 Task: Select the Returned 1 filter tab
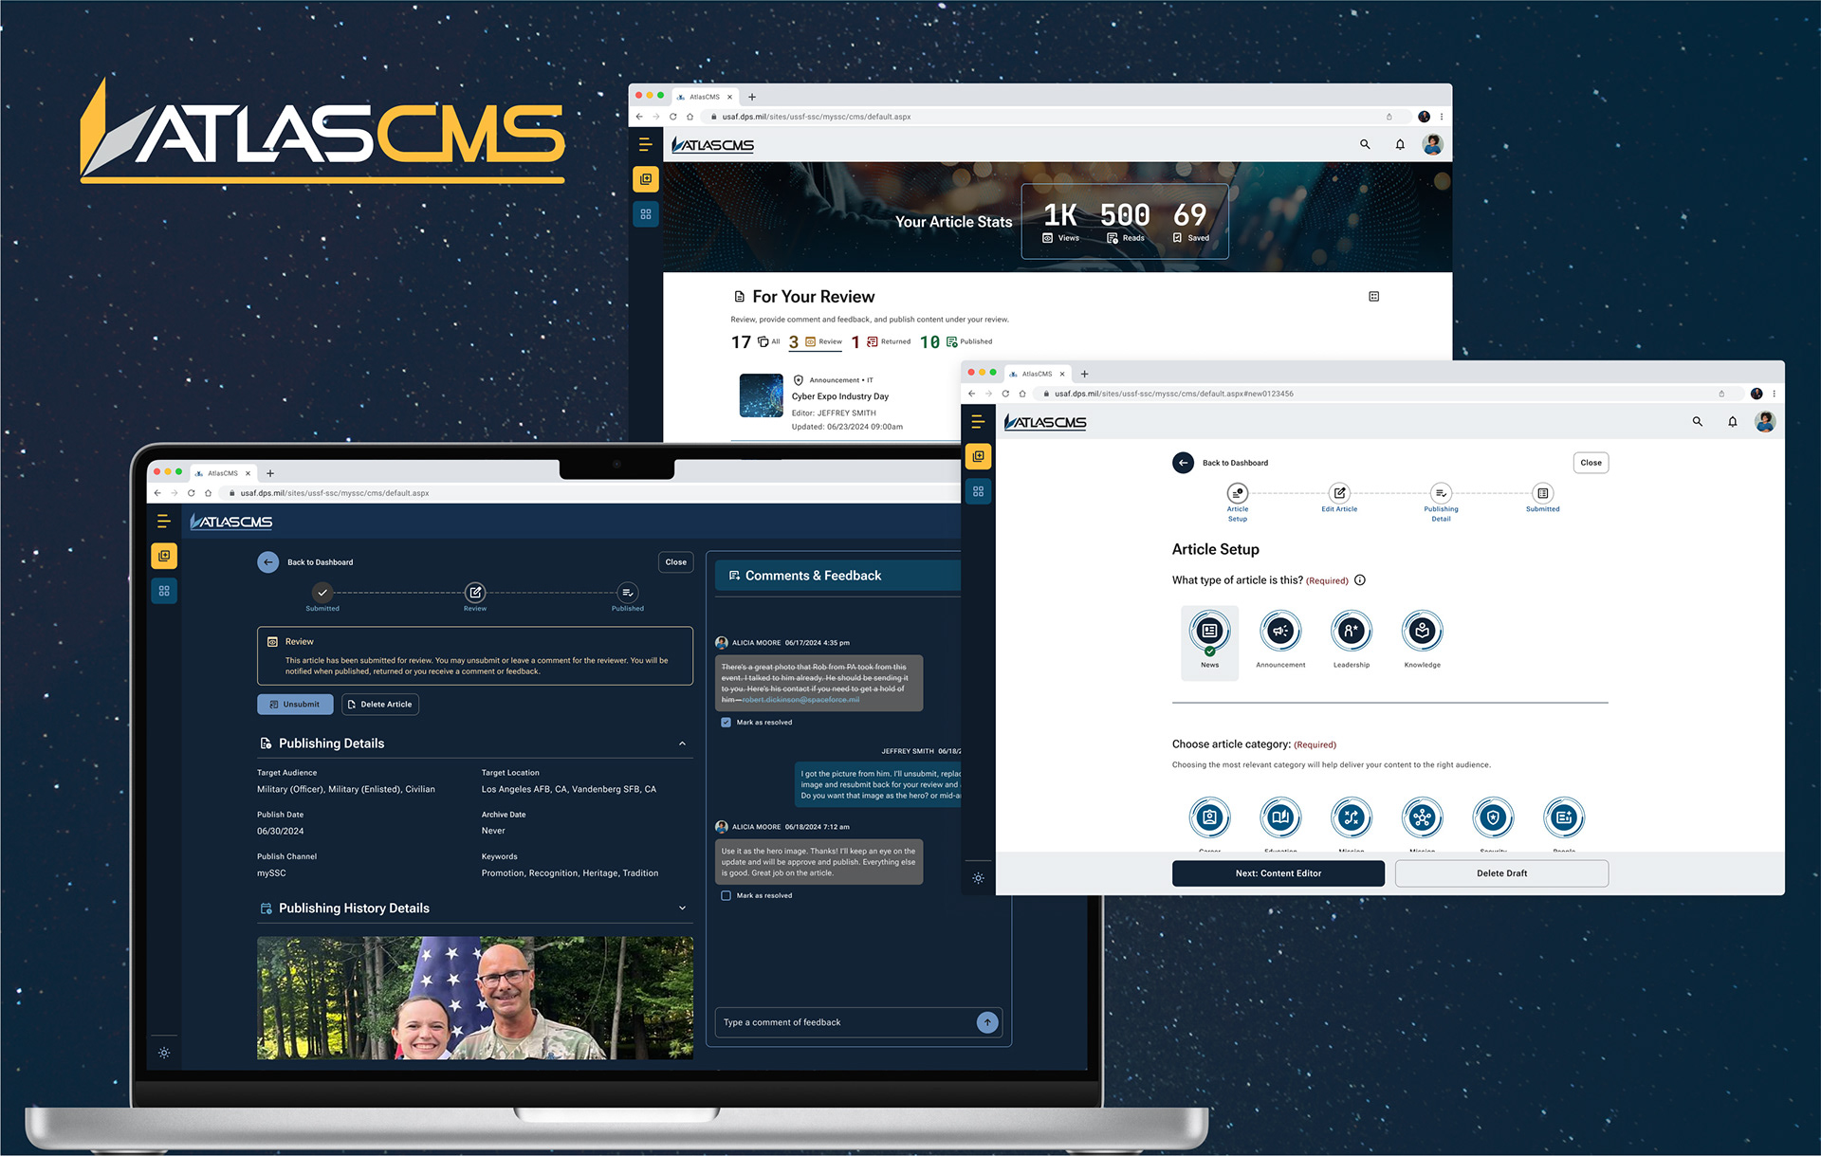[880, 341]
